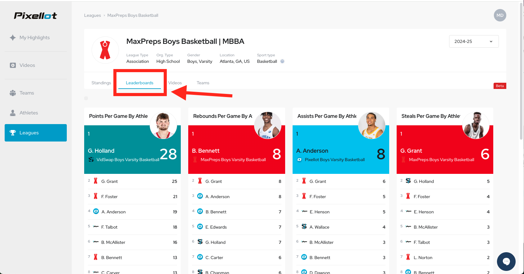Open the 2024-25 season dropdown

click(474, 41)
